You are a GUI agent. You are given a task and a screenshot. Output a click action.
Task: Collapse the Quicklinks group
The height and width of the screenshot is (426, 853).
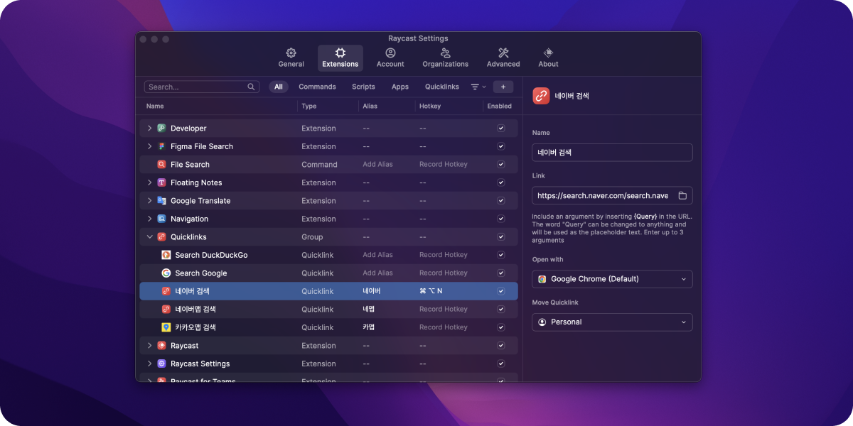point(149,237)
